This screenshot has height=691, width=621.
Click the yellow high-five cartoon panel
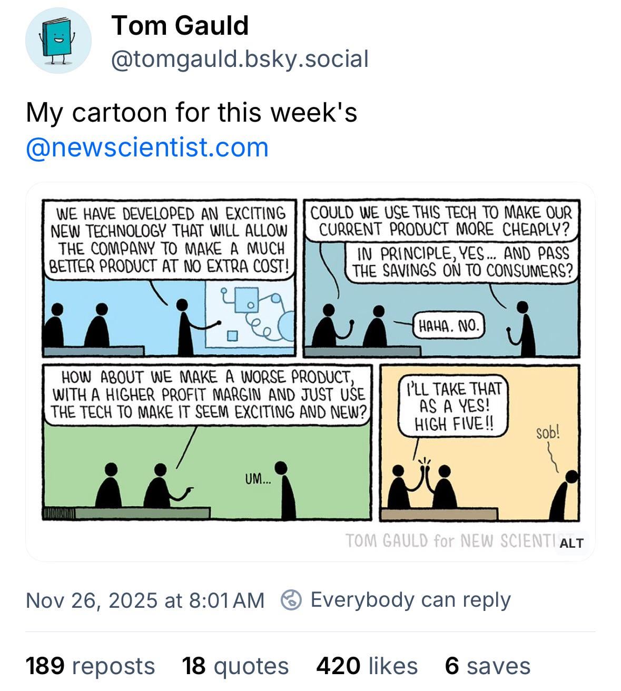point(479,474)
